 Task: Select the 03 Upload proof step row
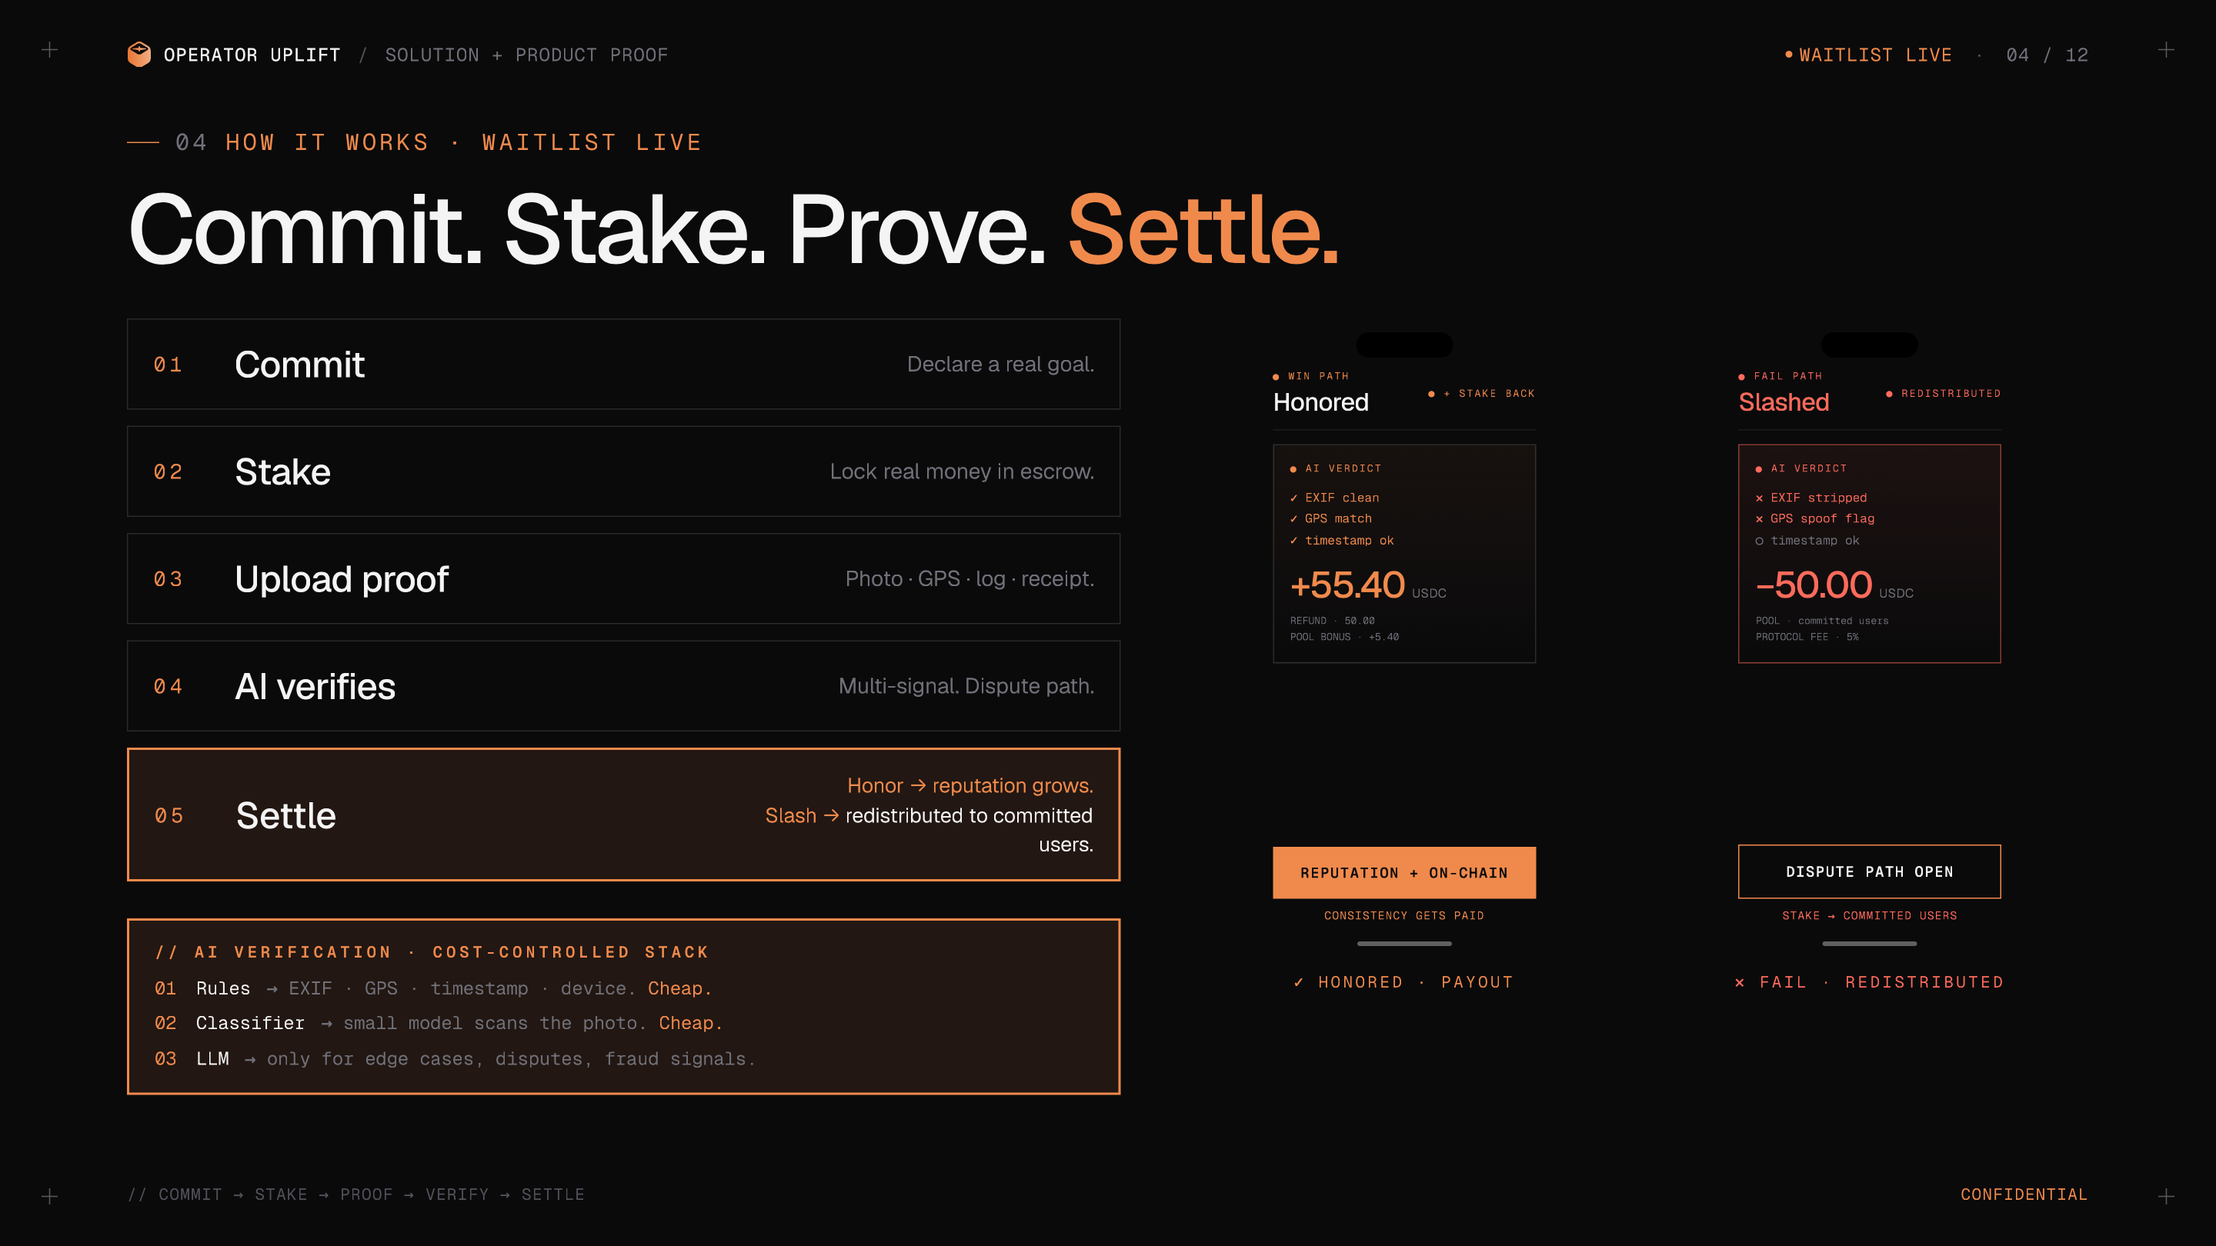tap(624, 578)
